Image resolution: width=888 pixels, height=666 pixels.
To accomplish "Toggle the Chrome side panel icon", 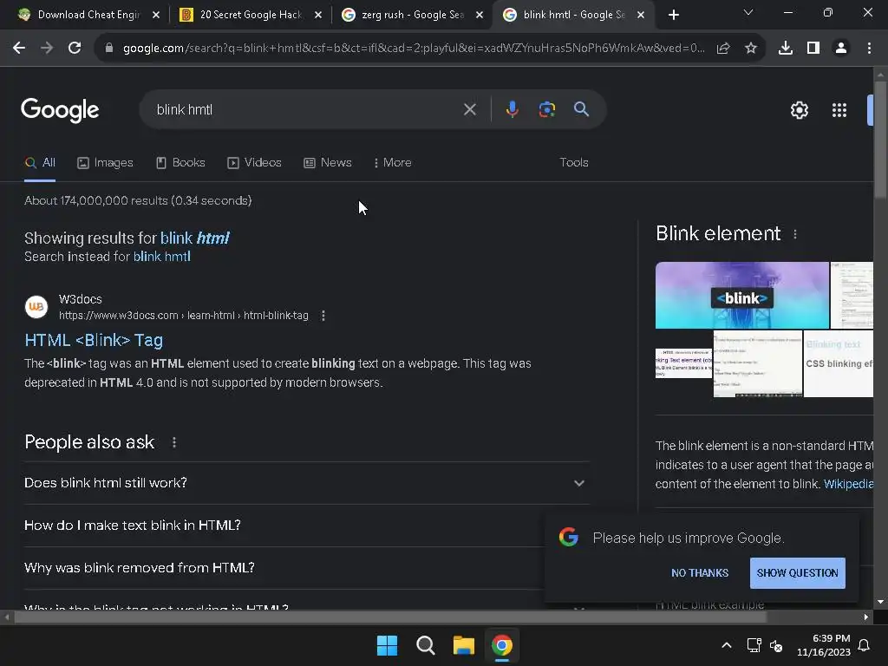I will coord(813,49).
